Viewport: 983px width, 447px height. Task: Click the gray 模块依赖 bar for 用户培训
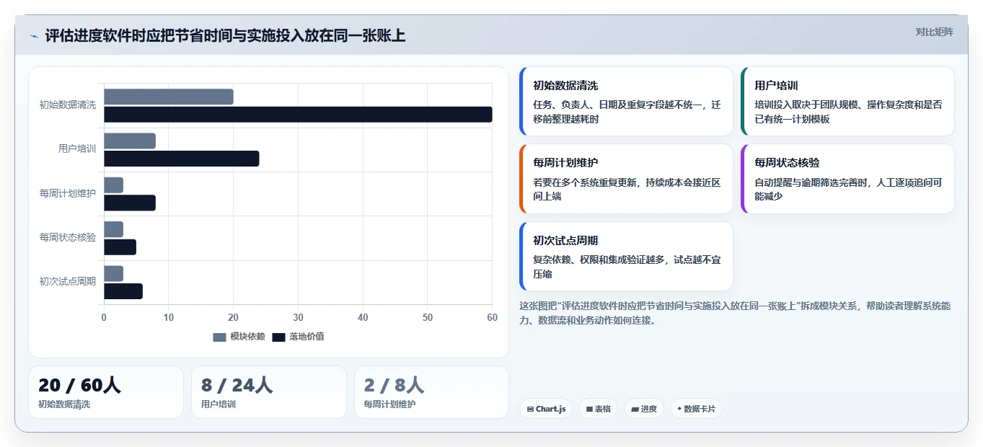pos(130,141)
